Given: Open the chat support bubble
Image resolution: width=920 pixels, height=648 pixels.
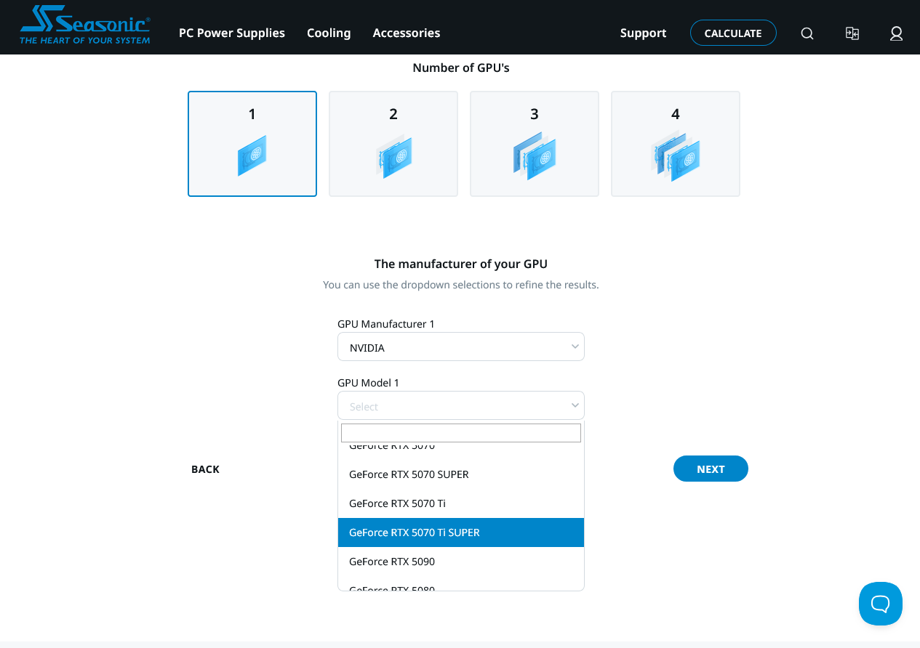Looking at the screenshot, I should pos(881,604).
